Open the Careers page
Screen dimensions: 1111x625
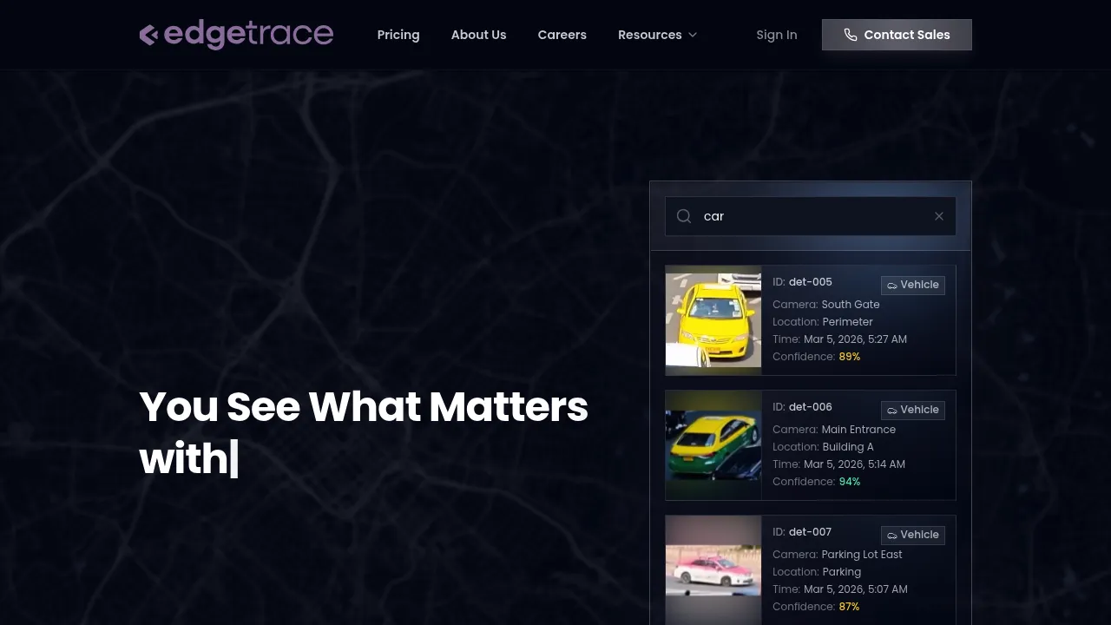pos(562,35)
